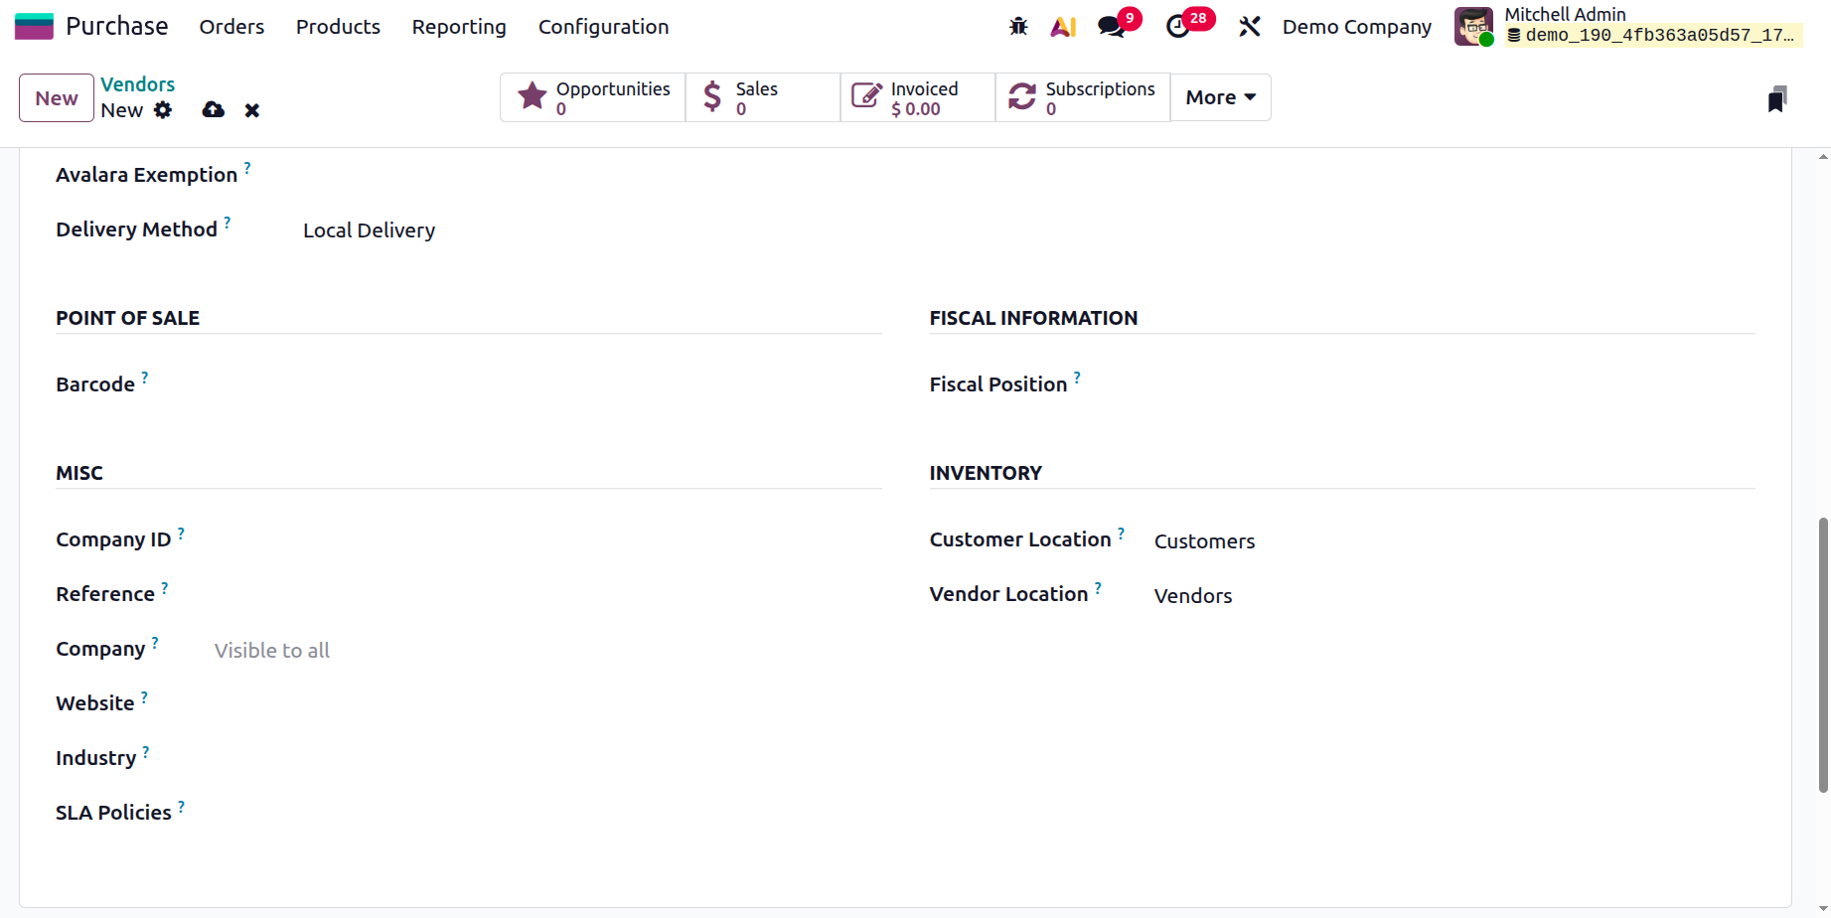Image resolution: width=1831 pixels, height=918 pixels.
Task: Click the Invoiced pencil icon
Action: tap(865, 95)
